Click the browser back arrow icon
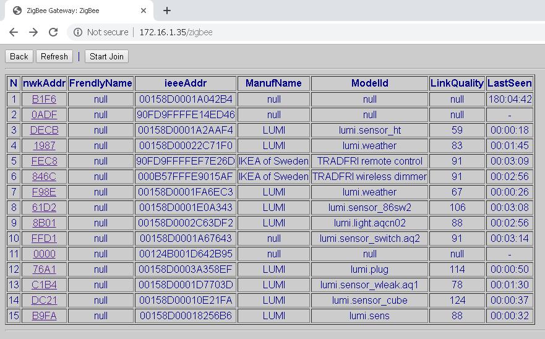 coord(14,32)
